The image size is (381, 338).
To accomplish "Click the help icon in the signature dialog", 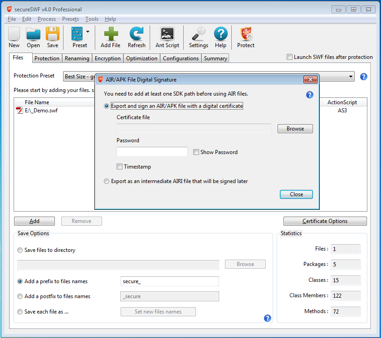I will pyautogui.click(x=310, y=95).
